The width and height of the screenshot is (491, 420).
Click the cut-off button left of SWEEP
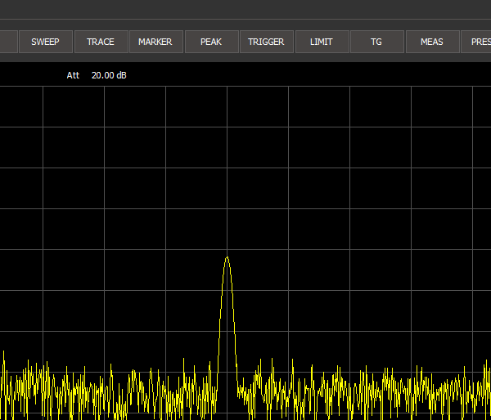[8, 42]
